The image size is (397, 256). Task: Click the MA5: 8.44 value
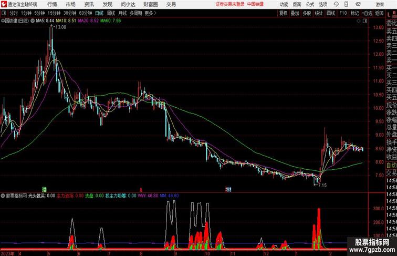pyautogui.click(x=45, y=21)
